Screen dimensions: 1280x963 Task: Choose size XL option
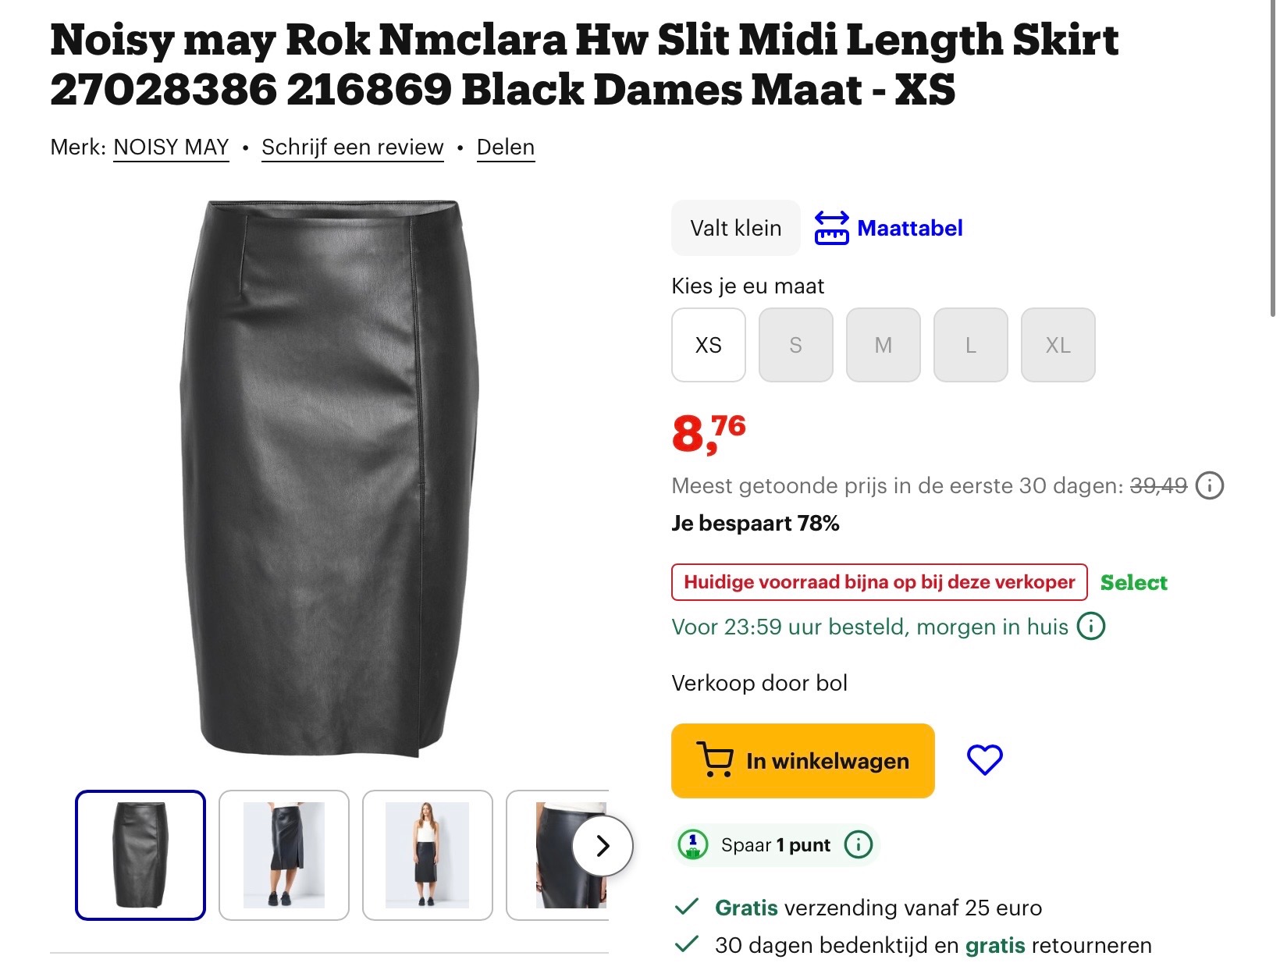click(x=1058, y=345)
